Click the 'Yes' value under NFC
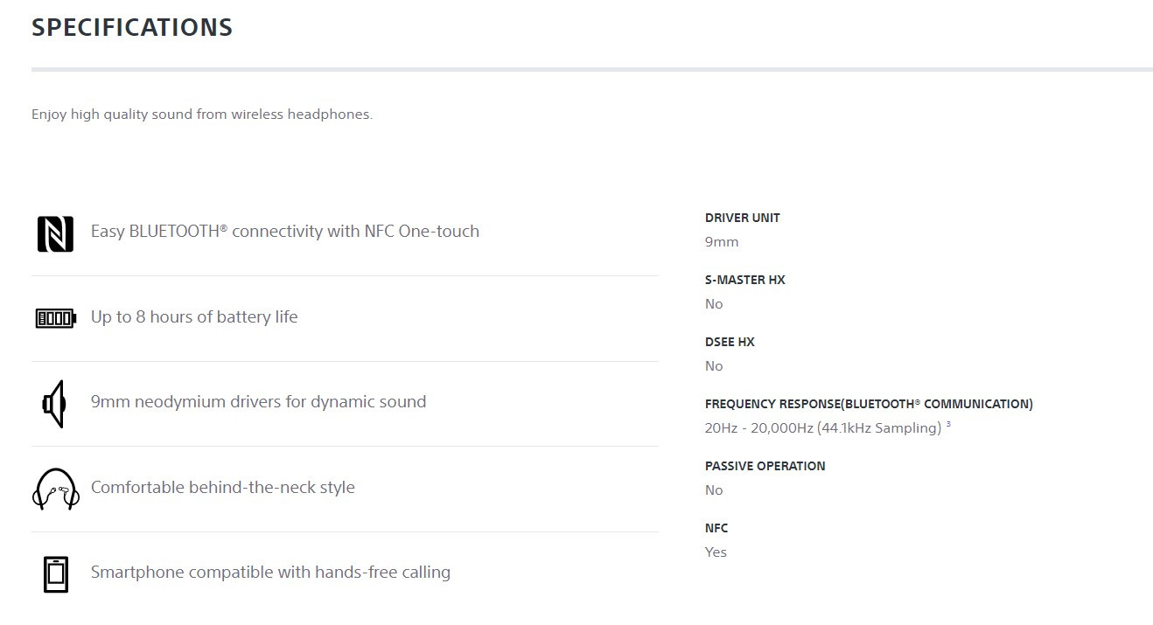The width and height of the screenshot is (1153, 625). (716, 552)
